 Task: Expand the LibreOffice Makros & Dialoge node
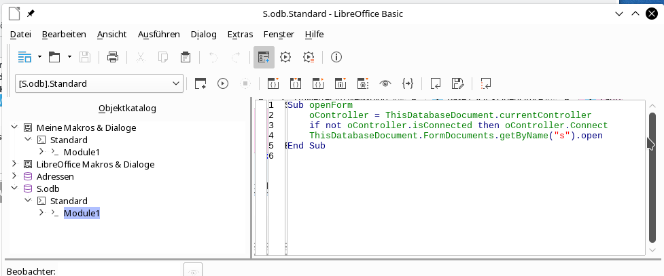point(15,164)
